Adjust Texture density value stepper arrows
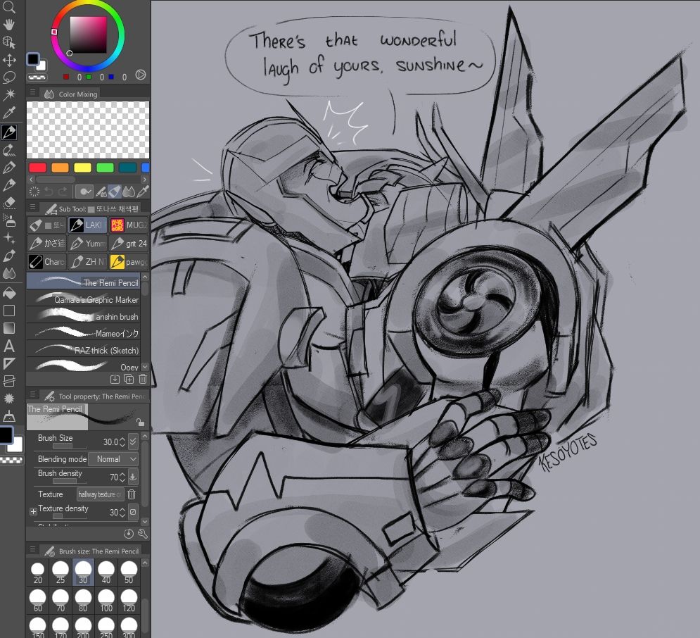 pos(122,513)
